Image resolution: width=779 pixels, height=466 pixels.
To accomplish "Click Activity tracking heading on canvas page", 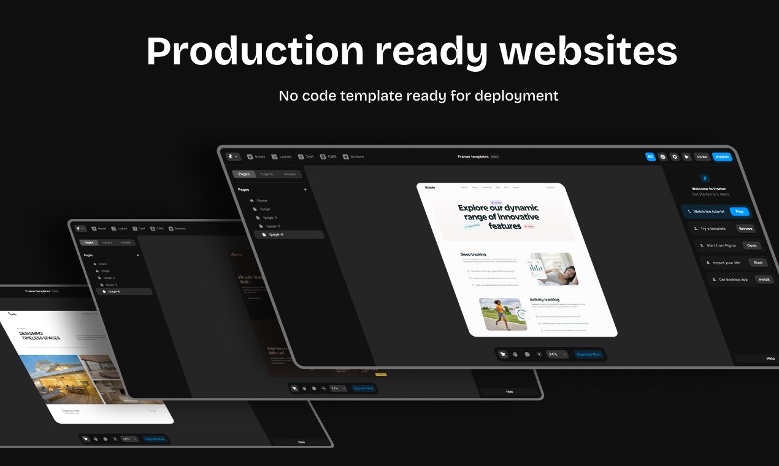I will pos(545,300).
